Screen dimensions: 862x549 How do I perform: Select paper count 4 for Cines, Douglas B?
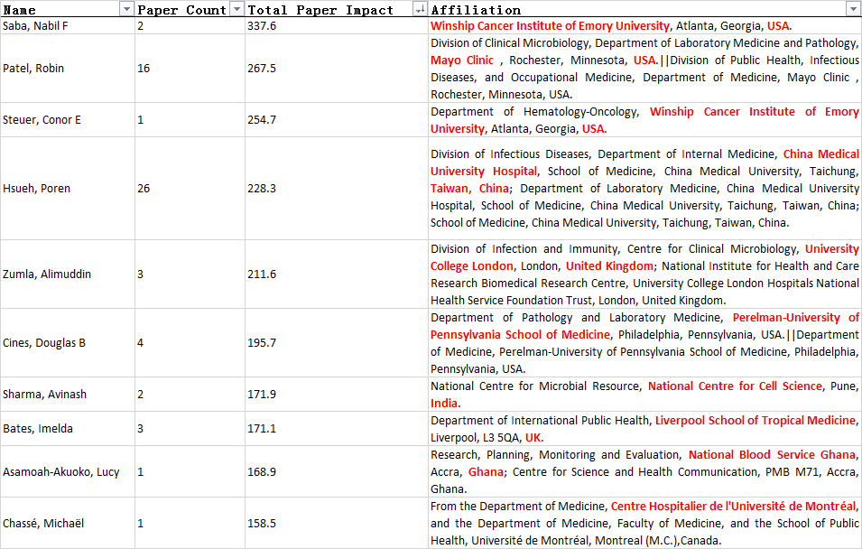pyautogui.click(x=190, y=343)
